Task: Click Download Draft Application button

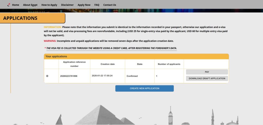Action: click(x=207, y=78)
